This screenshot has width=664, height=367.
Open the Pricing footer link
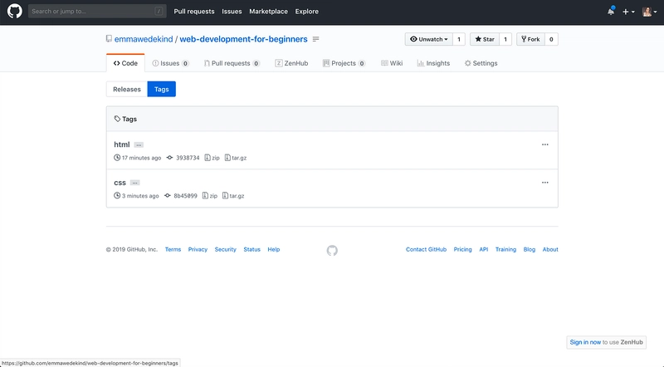462,249
